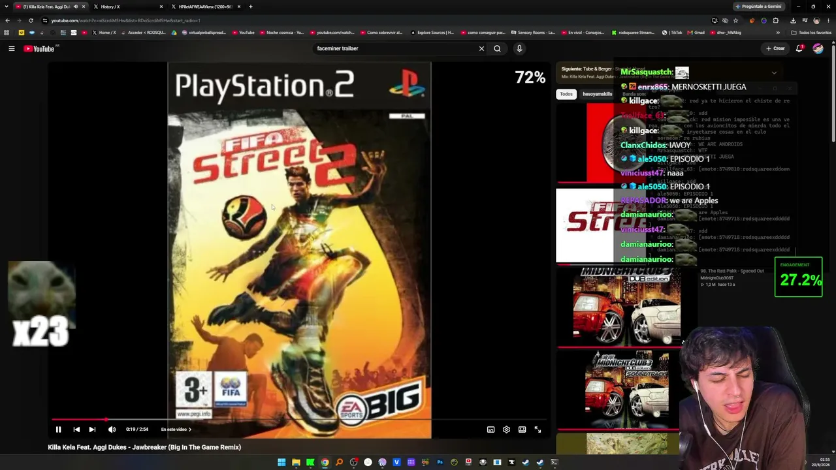Open the Gmail bookmark
836x470 pixels.
click(696, 33)
